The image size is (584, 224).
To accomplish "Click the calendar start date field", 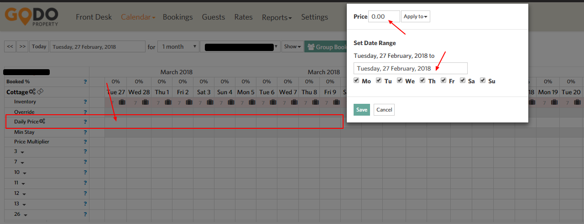I will click(97, 46).
